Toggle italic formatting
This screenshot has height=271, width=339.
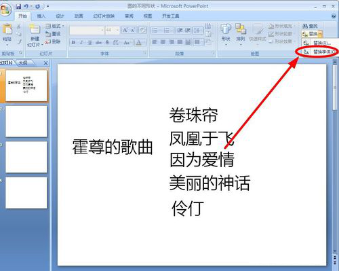[x=81, y=42]
